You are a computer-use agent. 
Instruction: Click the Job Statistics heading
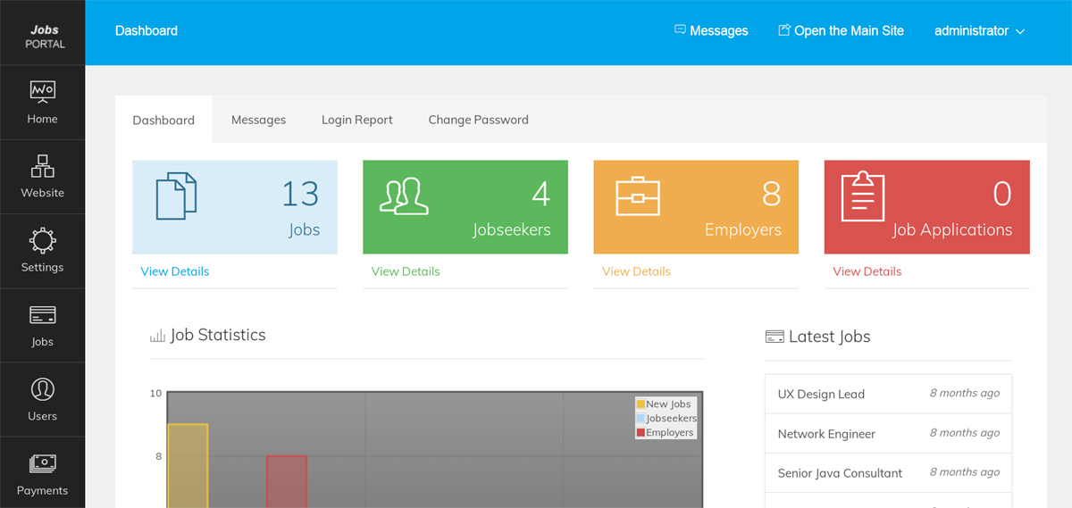click(x=218, y=335)
